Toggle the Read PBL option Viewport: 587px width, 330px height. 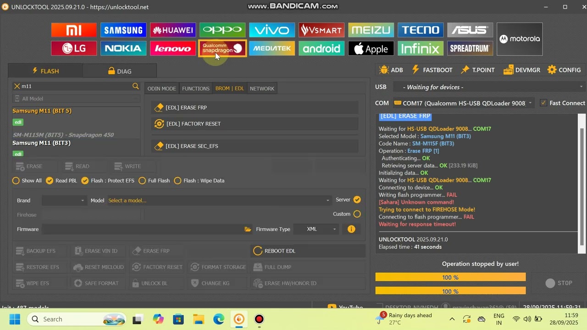(61, 181)
